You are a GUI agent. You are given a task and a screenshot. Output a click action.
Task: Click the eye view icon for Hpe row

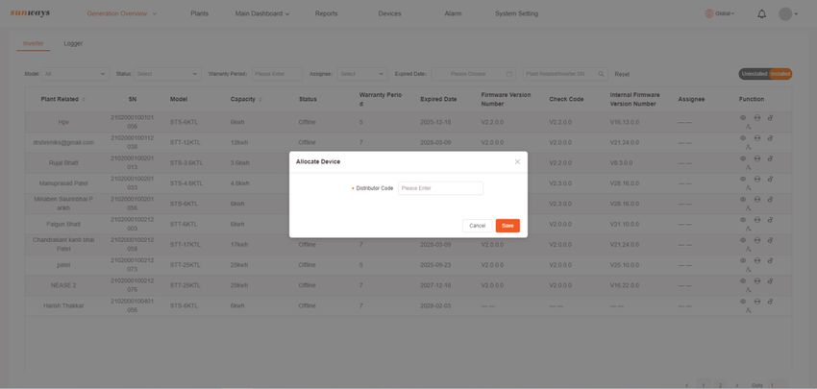click(743, 118)
